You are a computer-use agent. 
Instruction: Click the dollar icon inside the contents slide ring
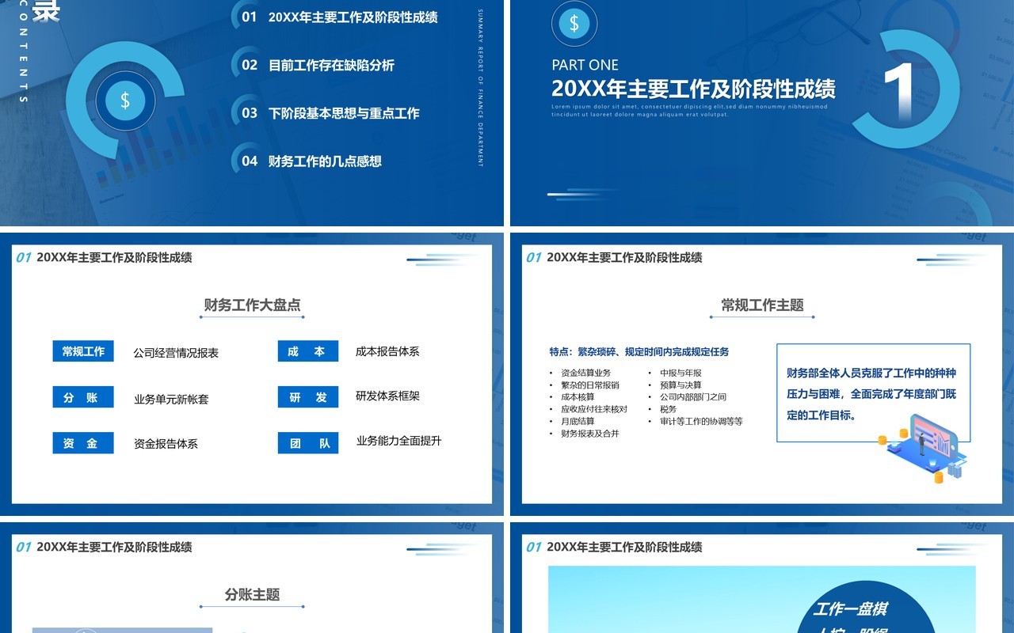125,100
